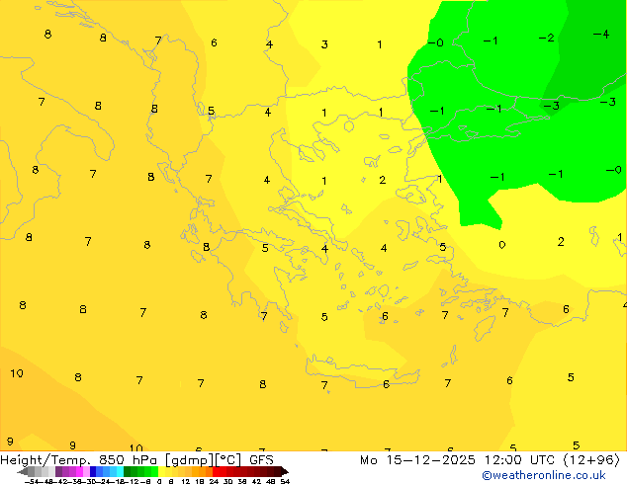Click the forecast date Mo 15-12-2025 12:00 UTC

point(458,460)
